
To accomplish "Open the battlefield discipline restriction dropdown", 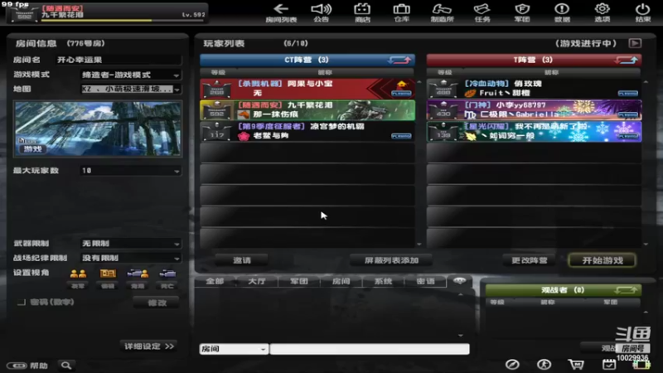I will click(x=131, y=258).
